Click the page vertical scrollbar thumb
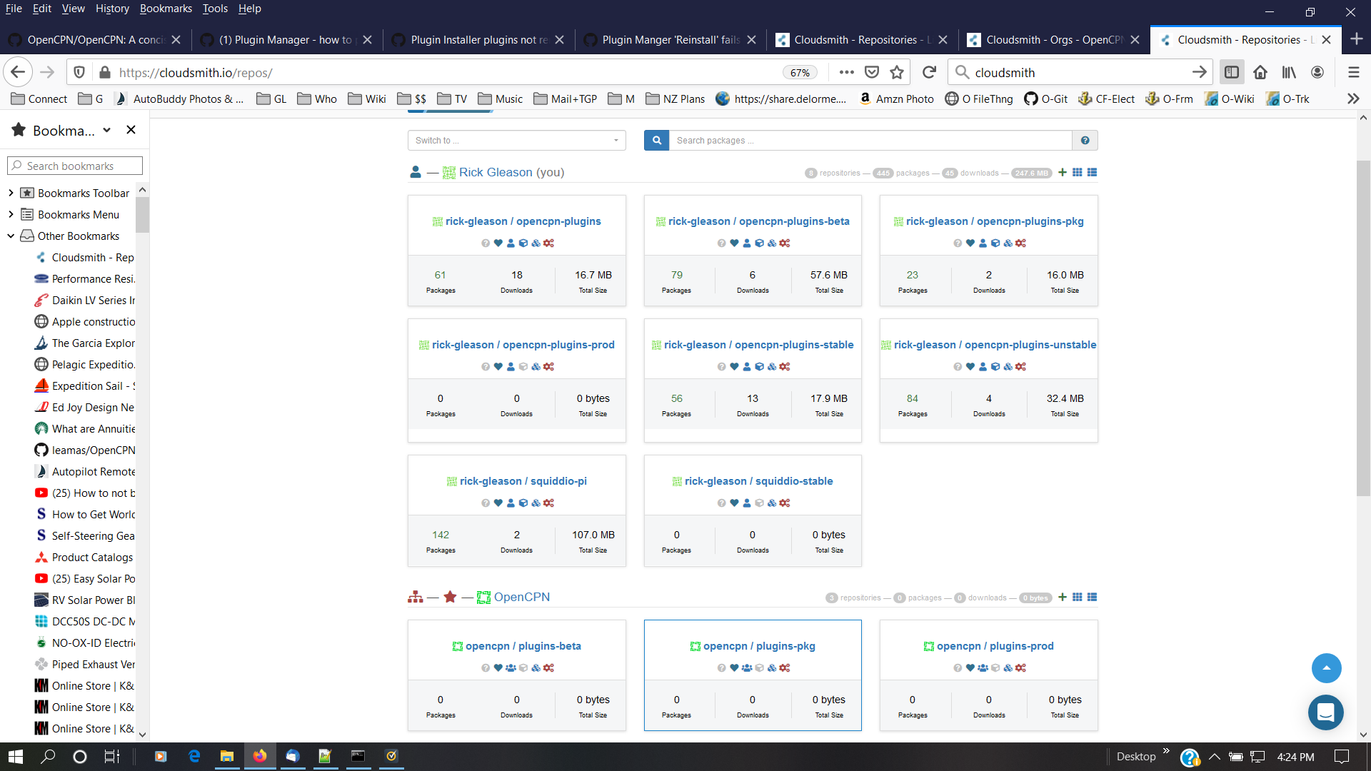Viewport: 1371px width, 771px height. click(1363, 328)
